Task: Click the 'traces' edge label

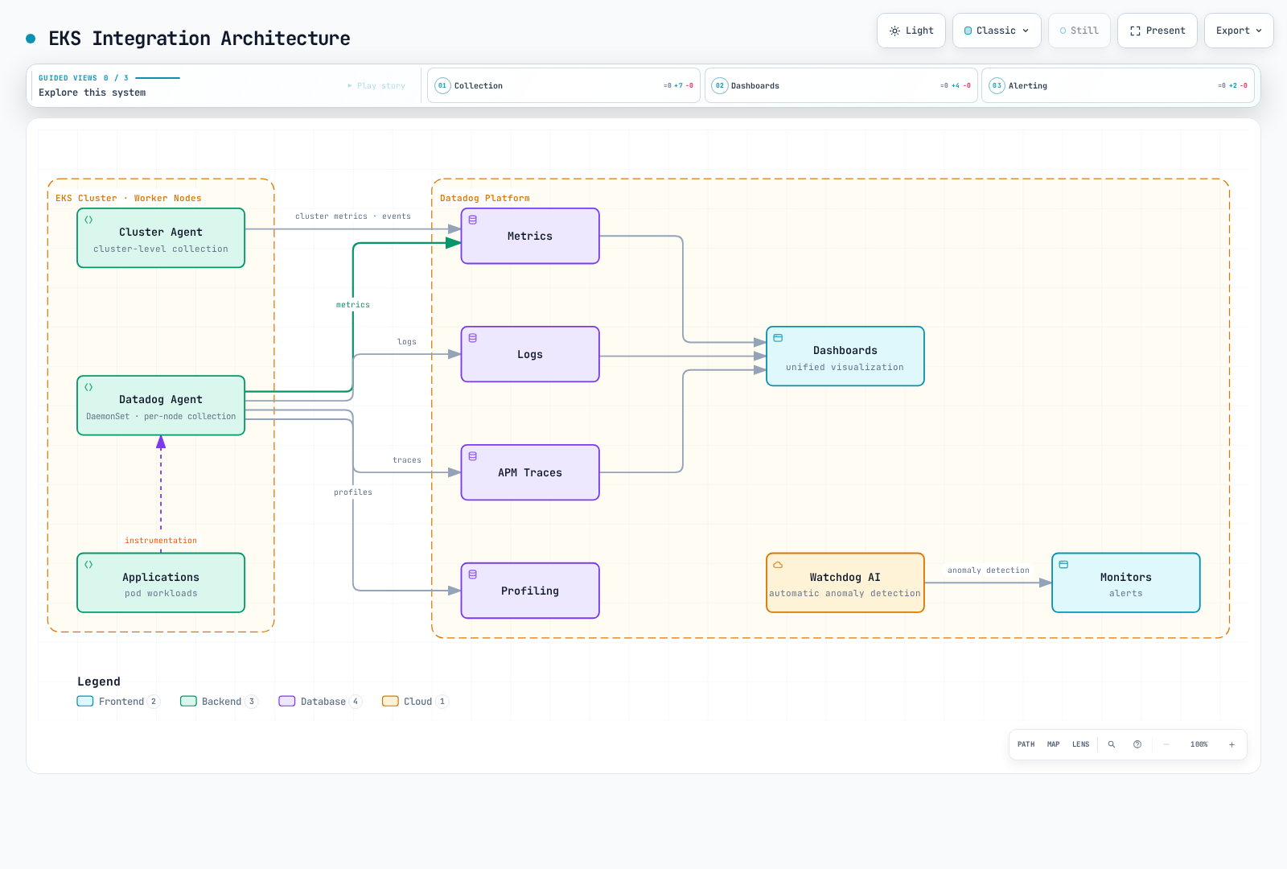Action: pos(407,460)
